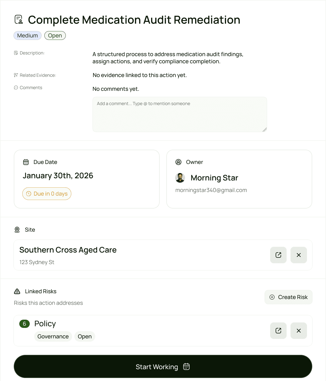Click the calendar icon in the Due Date card
This screenshot has width=326, height=381.
pos(26,162)
